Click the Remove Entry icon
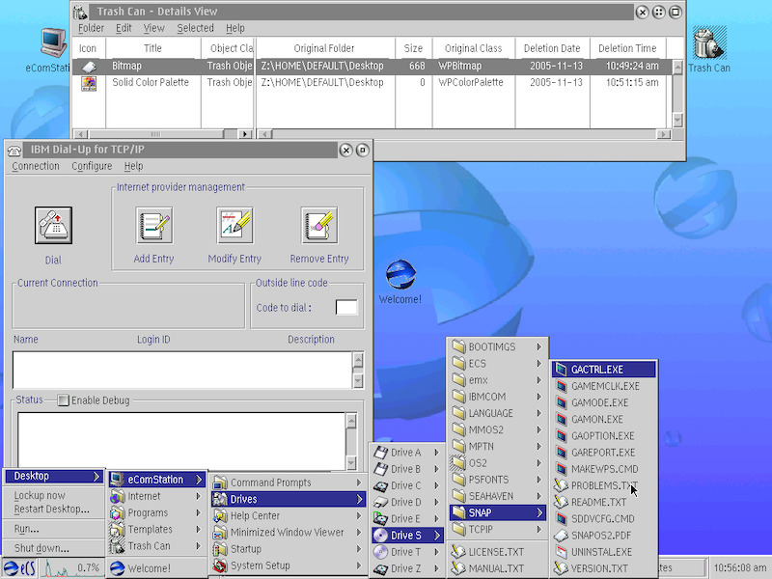This screenshot has width=772, height=579. (318, 226)
